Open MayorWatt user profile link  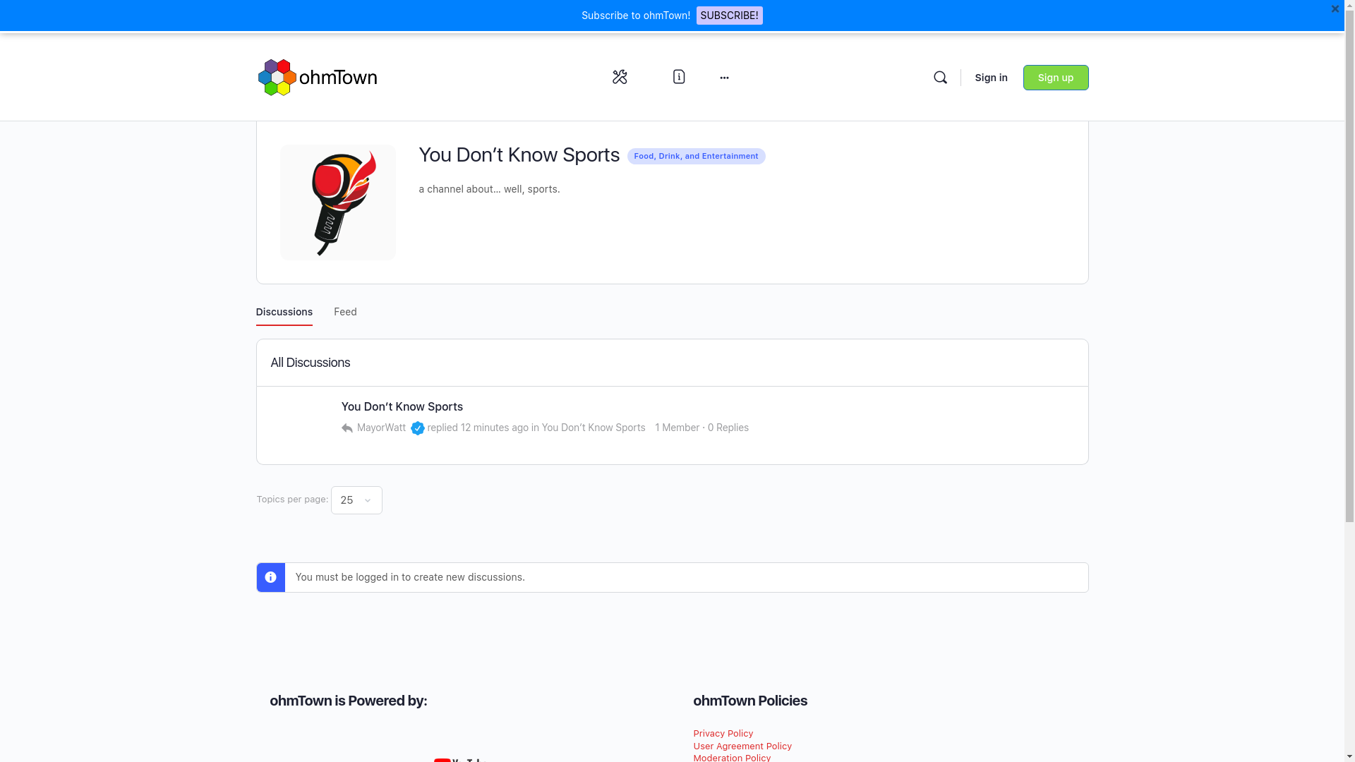381,428
